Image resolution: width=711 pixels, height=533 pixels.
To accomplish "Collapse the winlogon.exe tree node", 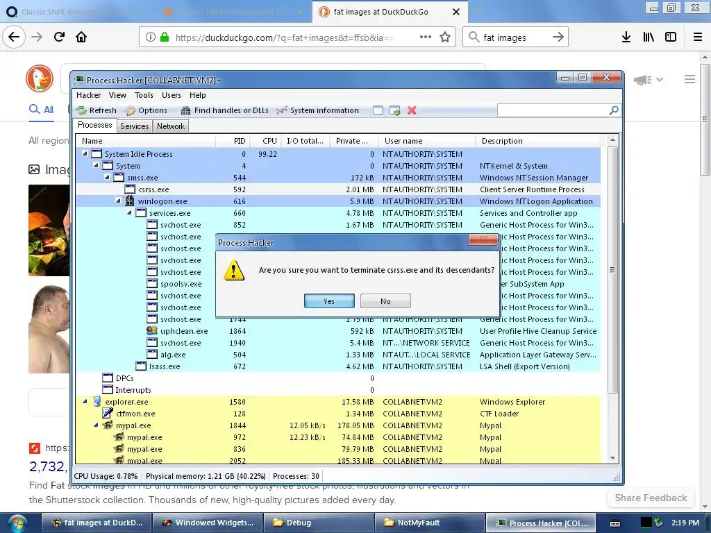I will (118, 201).
